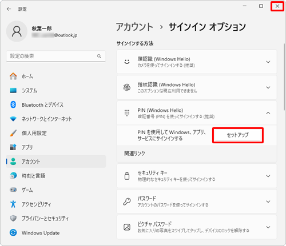Click the 個人用設定 paintbrush icon
Image resolution: width=286 pixels, height=246 pixels.
13,133
